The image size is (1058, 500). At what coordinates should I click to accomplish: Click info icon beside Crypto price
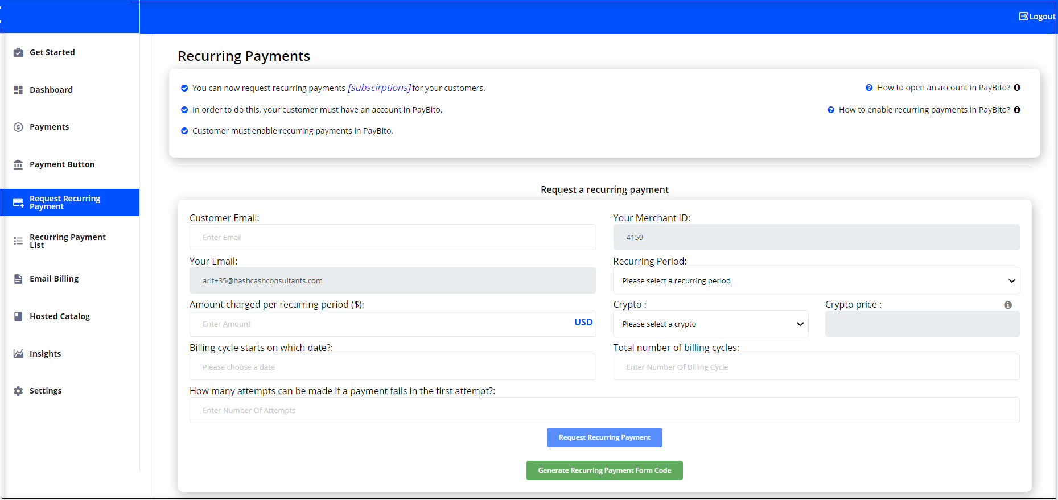[x=1007, y=305]
